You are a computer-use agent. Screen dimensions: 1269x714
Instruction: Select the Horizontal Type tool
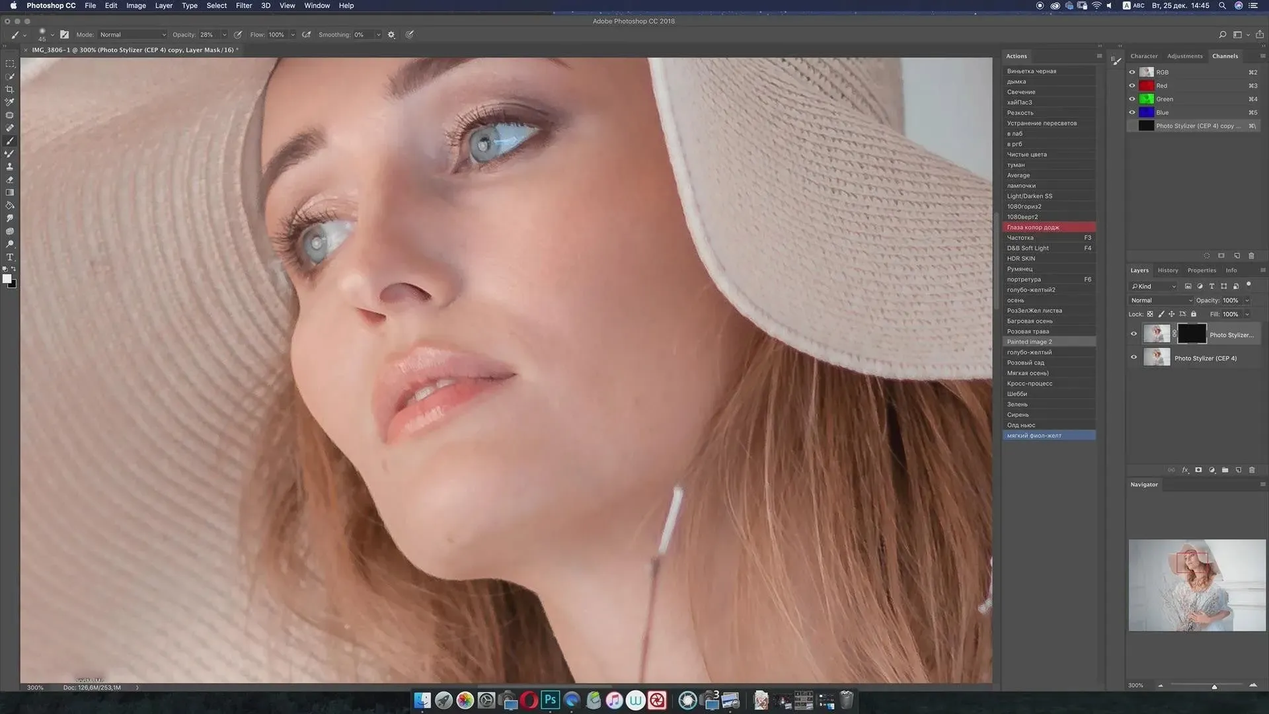[10, 257]
